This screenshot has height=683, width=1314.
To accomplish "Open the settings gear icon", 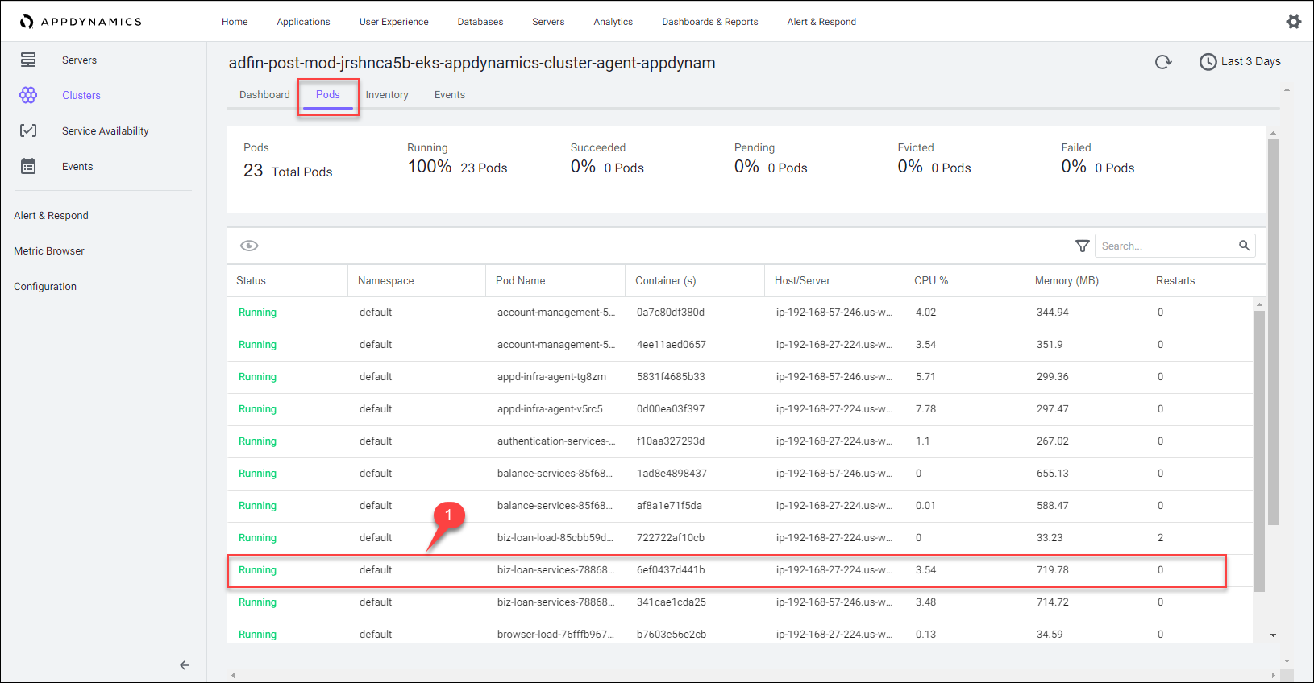I will (x=1293, y=22).
